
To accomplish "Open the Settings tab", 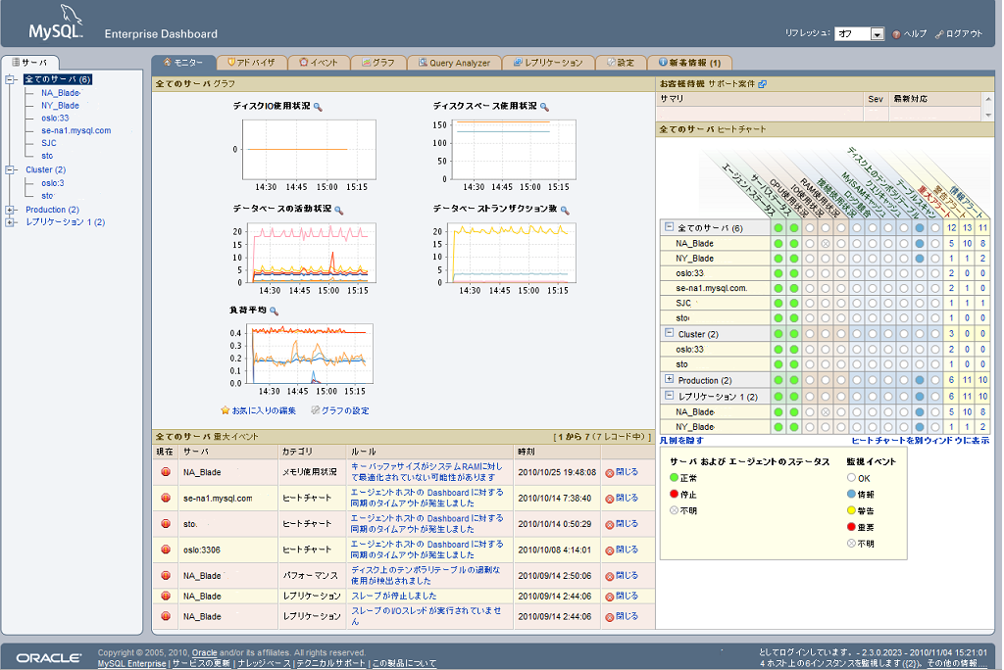I will coord(621,63).
